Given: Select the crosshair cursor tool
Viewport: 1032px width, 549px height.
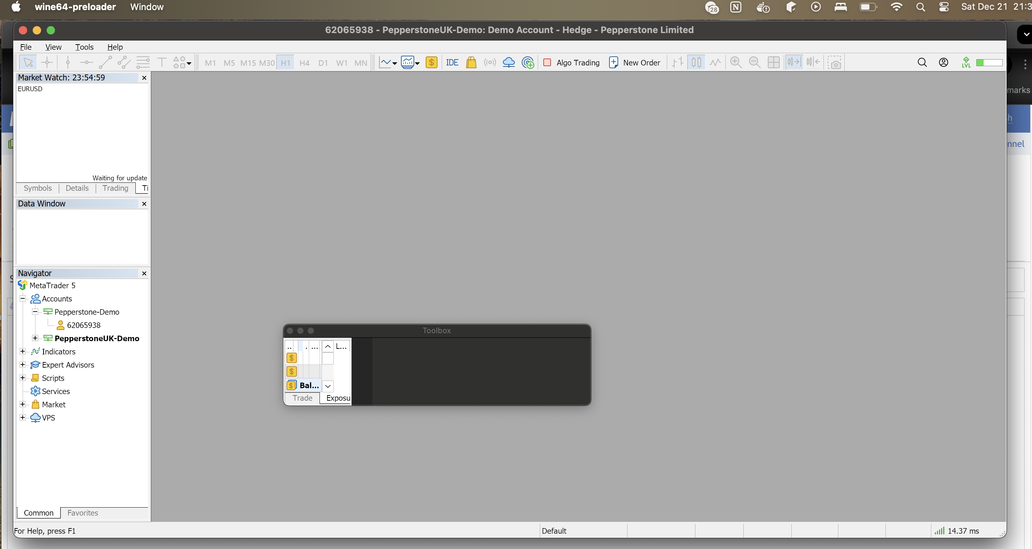Looking at the screenshot, I should coord(47,63).
